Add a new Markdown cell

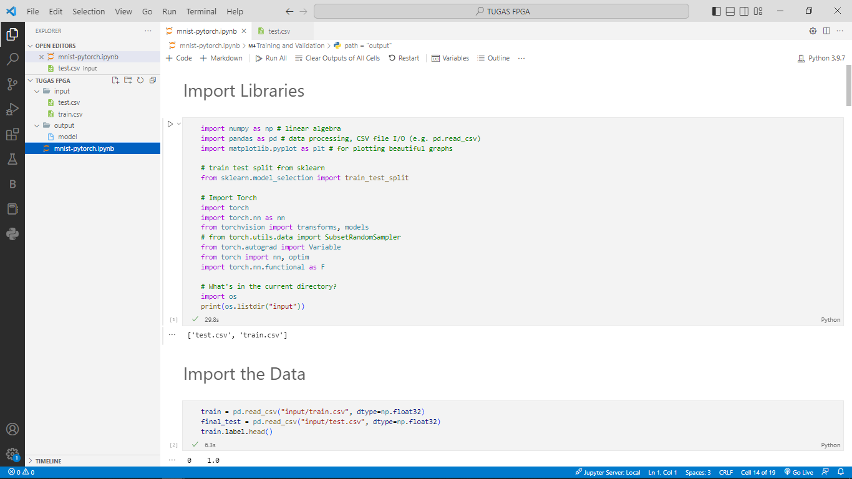coord(221,58)
